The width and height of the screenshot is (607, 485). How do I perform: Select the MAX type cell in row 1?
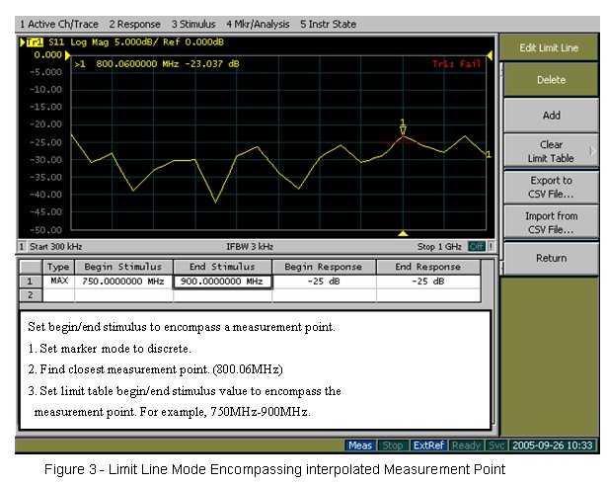[59, 281]
